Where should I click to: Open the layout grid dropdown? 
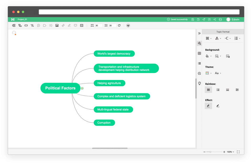(x=209, y=38)
